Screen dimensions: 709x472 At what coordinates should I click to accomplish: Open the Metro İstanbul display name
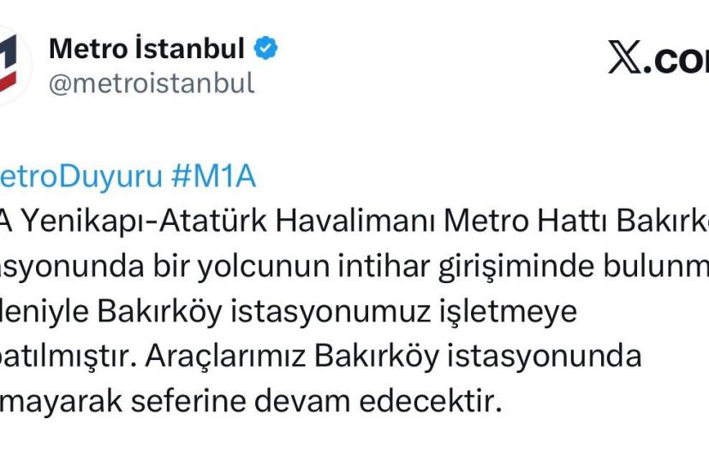[x=146, y=49]
